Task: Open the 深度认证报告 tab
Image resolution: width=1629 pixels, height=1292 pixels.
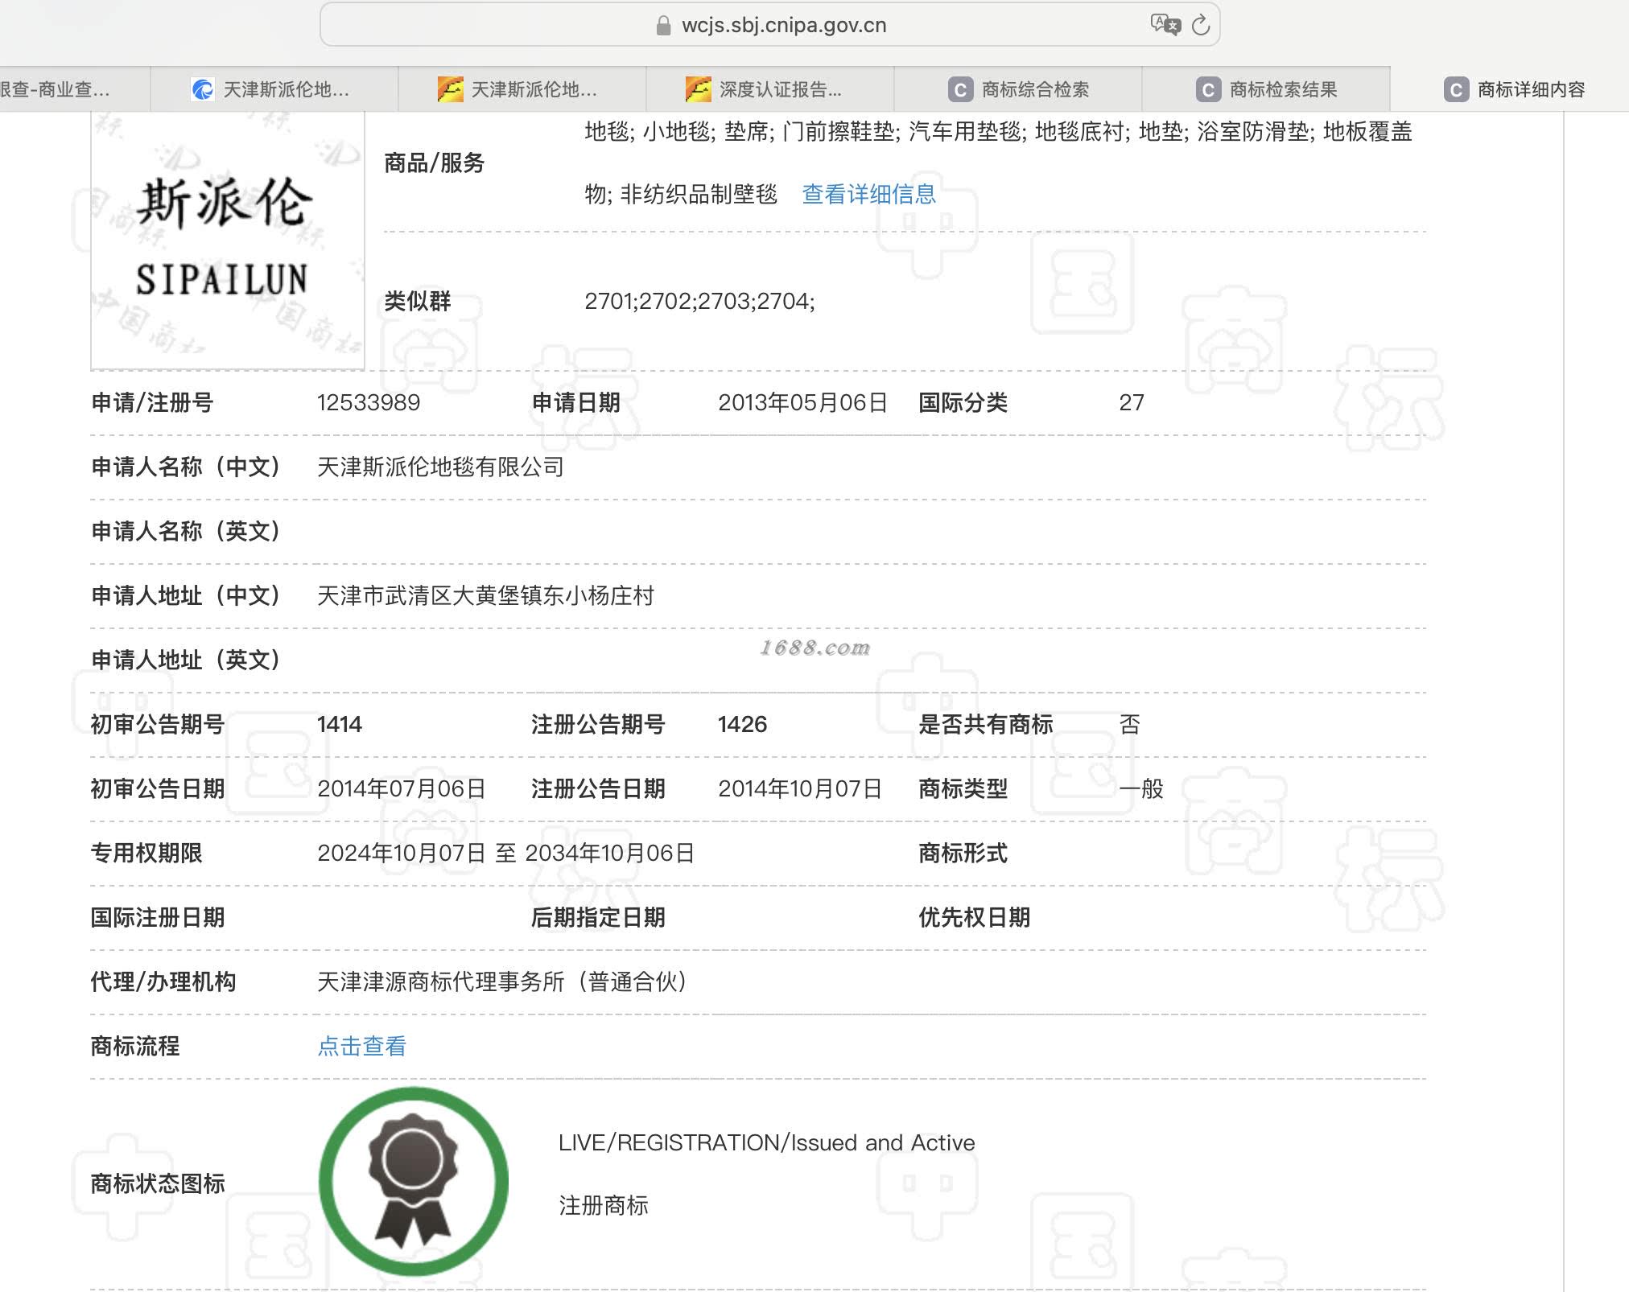Action: (x=779, y=89)
